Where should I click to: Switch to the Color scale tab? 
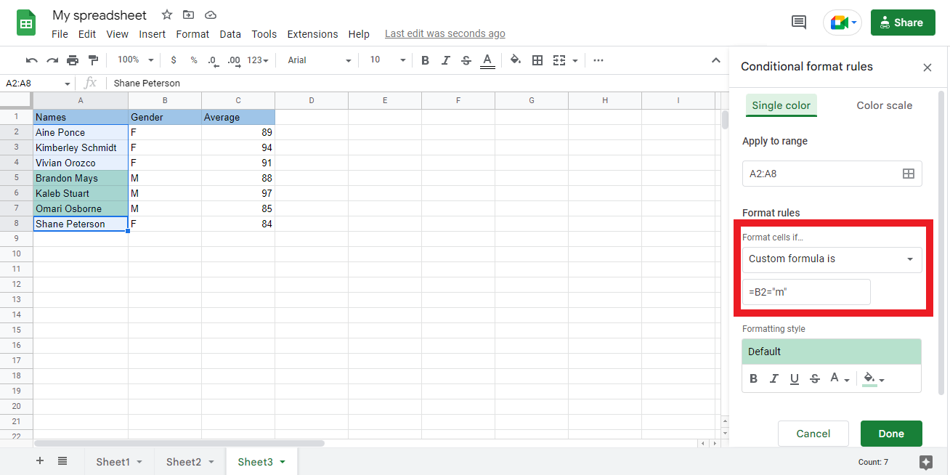pos(884,105)
